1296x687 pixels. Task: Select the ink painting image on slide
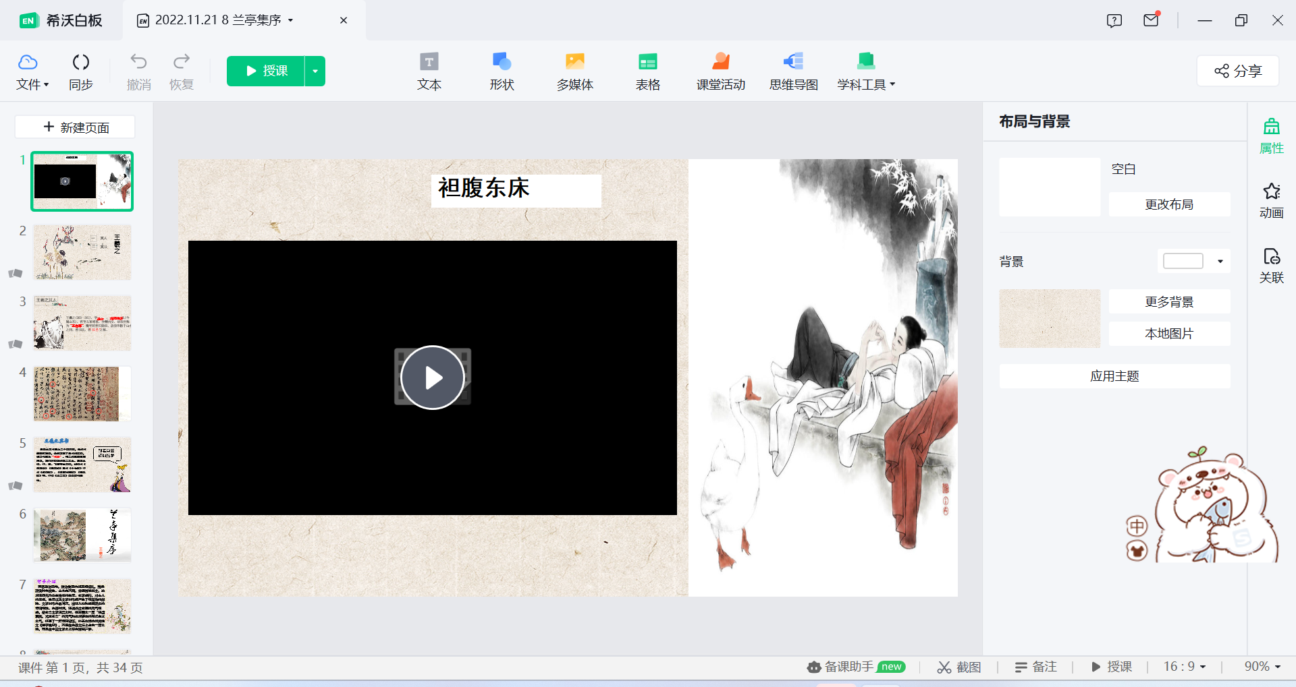click(x=823, y=378)
